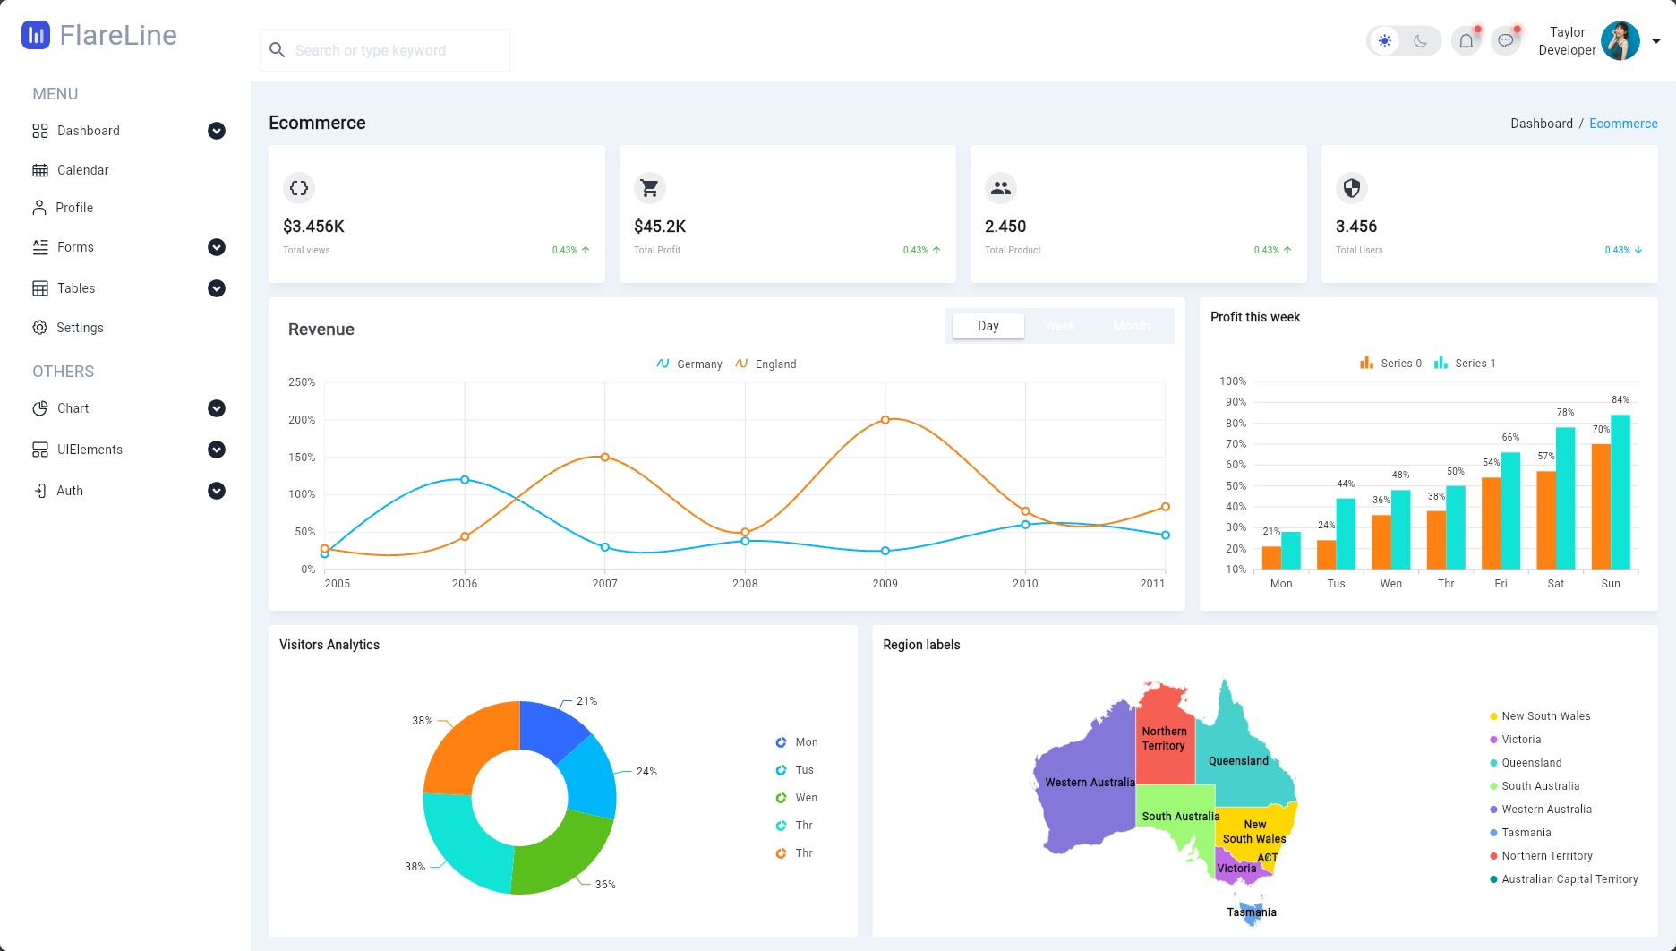
Task: Open the Taylor user profile dropdown
Action: [1655, 41]
